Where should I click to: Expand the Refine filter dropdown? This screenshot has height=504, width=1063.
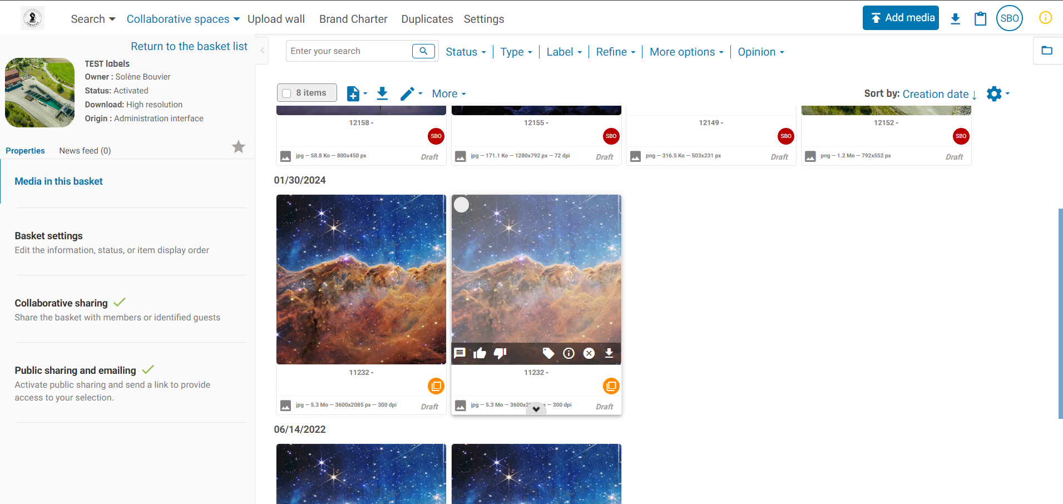(615, 52)
